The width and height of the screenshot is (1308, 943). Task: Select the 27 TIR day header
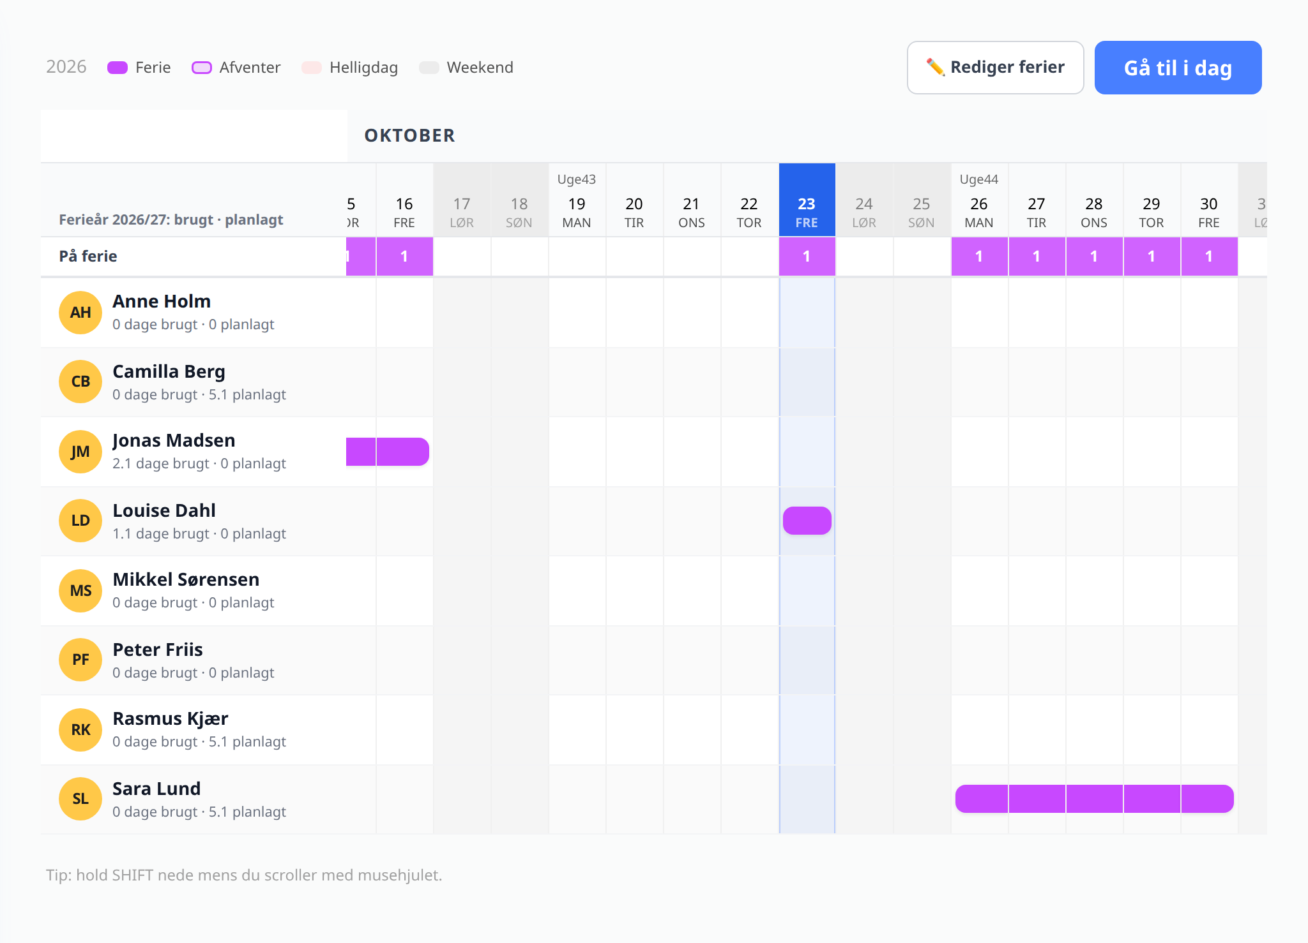coord(1037,200)
